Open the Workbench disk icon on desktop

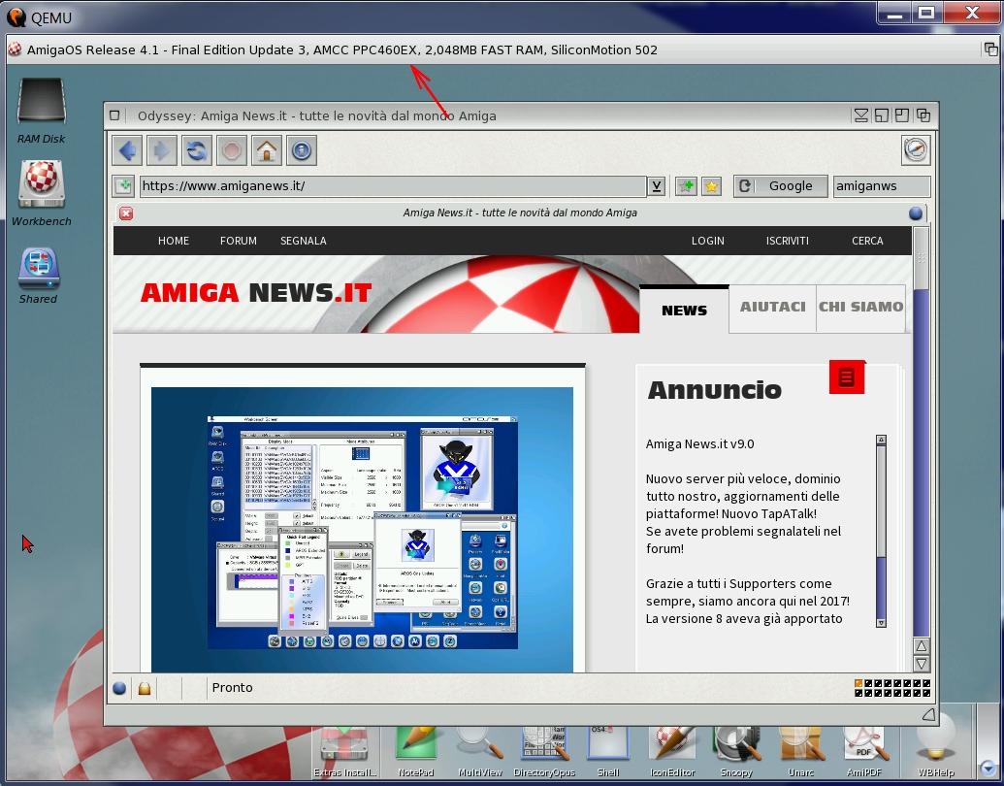[40, 184]
